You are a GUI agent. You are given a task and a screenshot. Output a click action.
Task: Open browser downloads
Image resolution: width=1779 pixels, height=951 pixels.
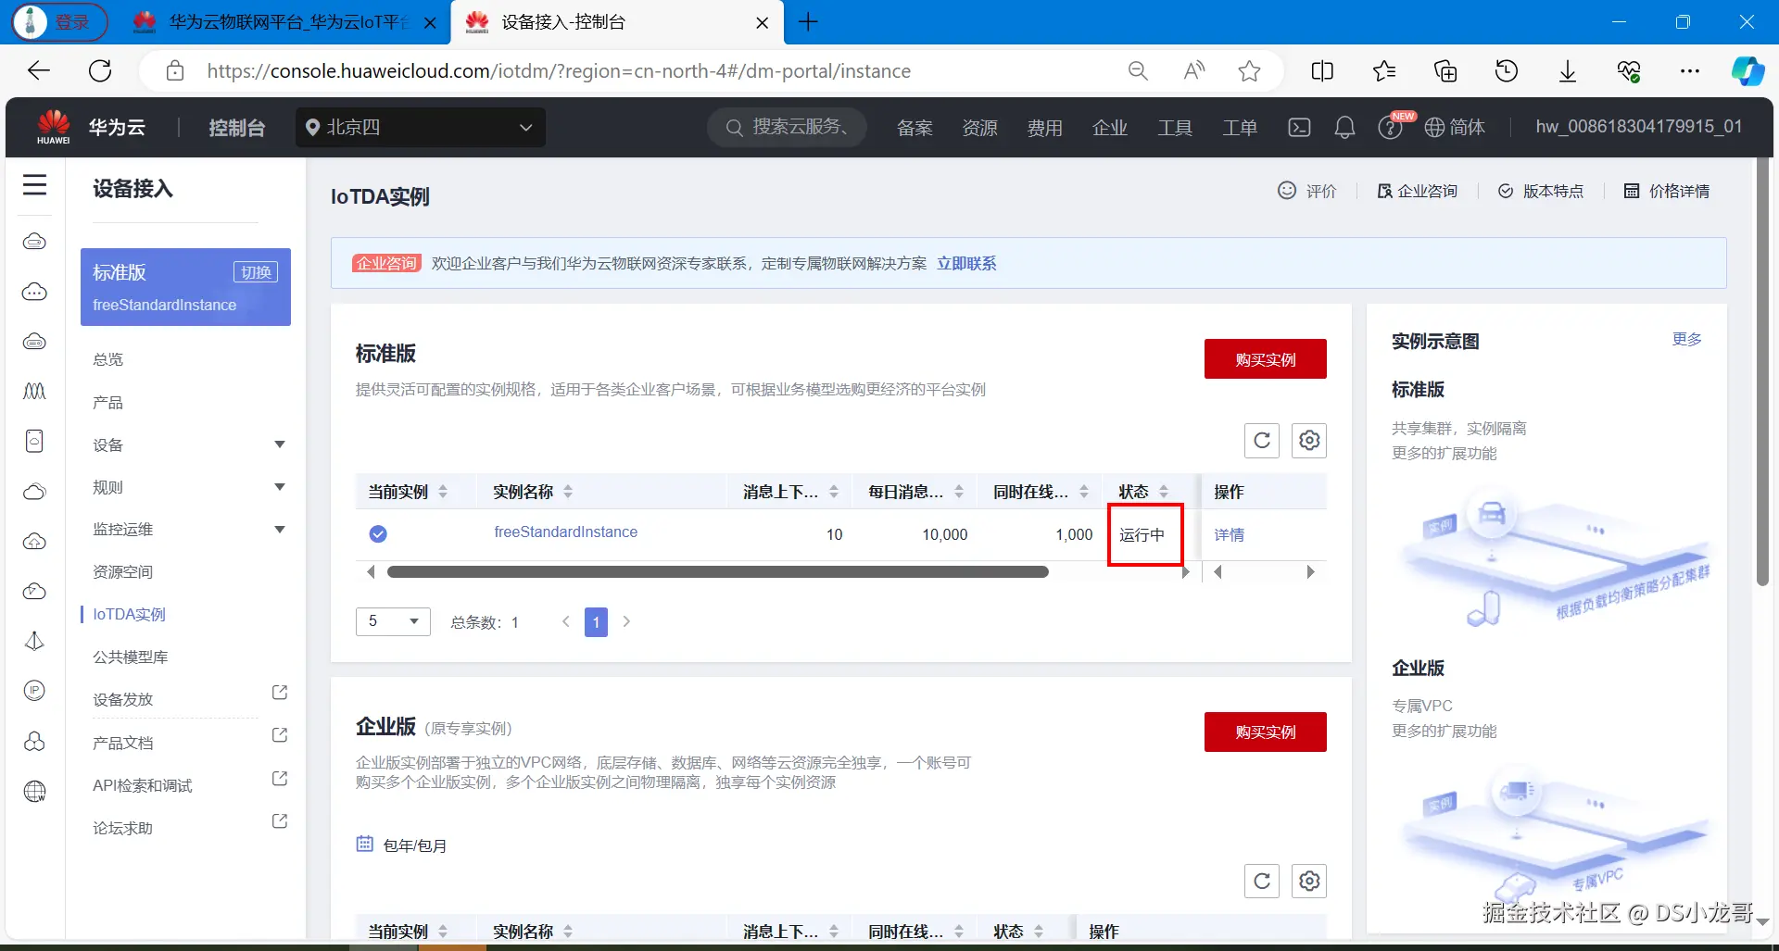click(1568, 71)
